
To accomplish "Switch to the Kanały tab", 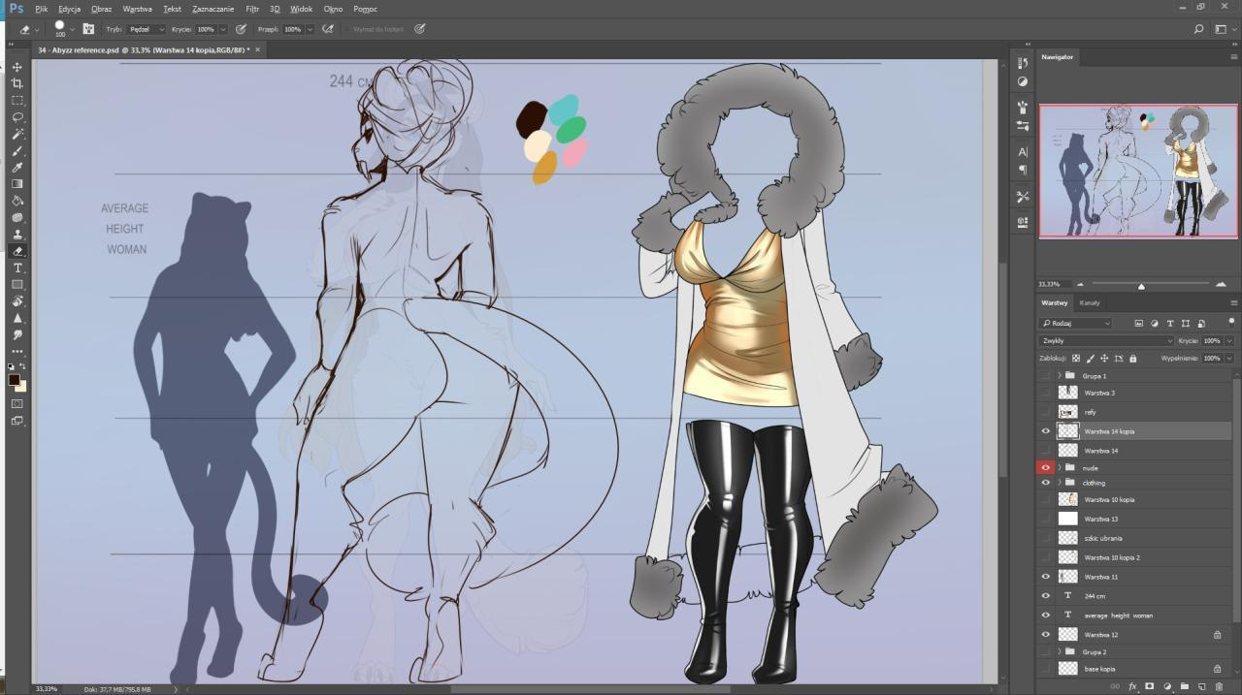I will 1090,302.
